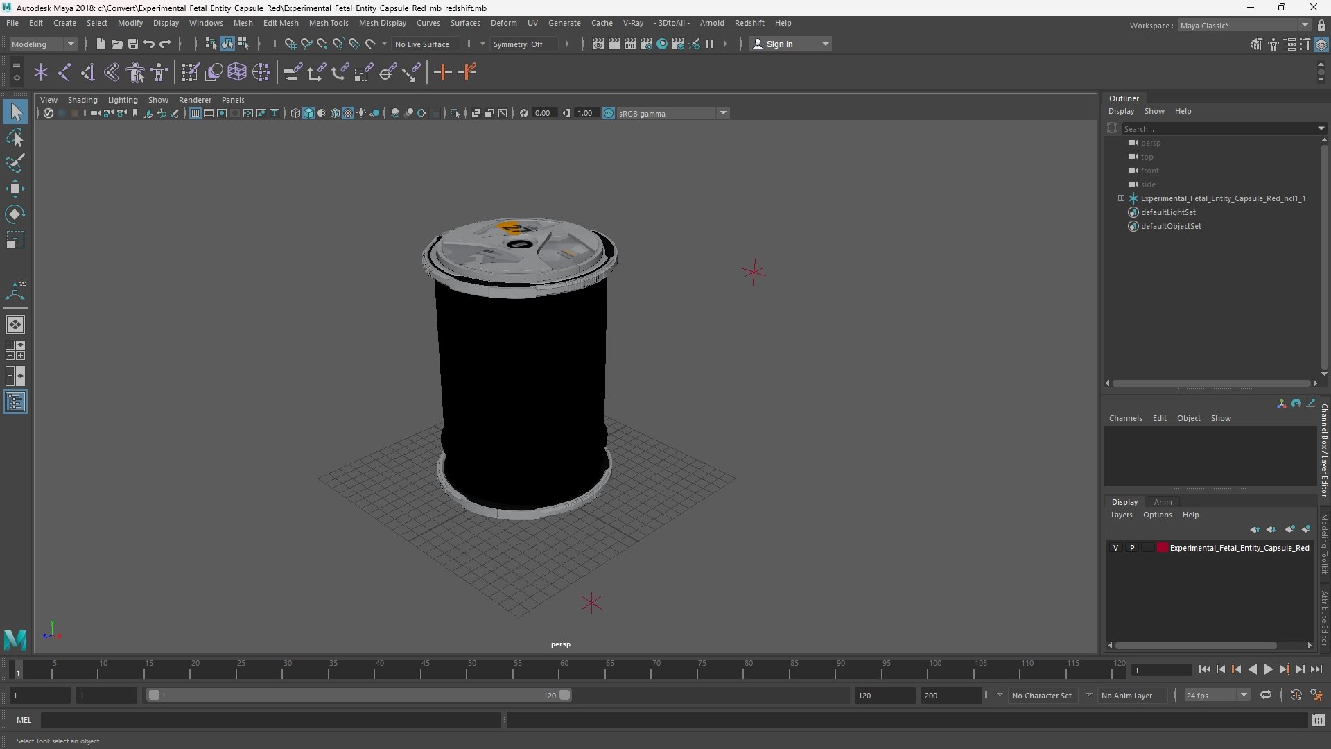Image resolution: width=1331 pixels, height=749 pixels.
Task: Open the sRGB gamma view transform dropdown
Action: tap(672, 113)
